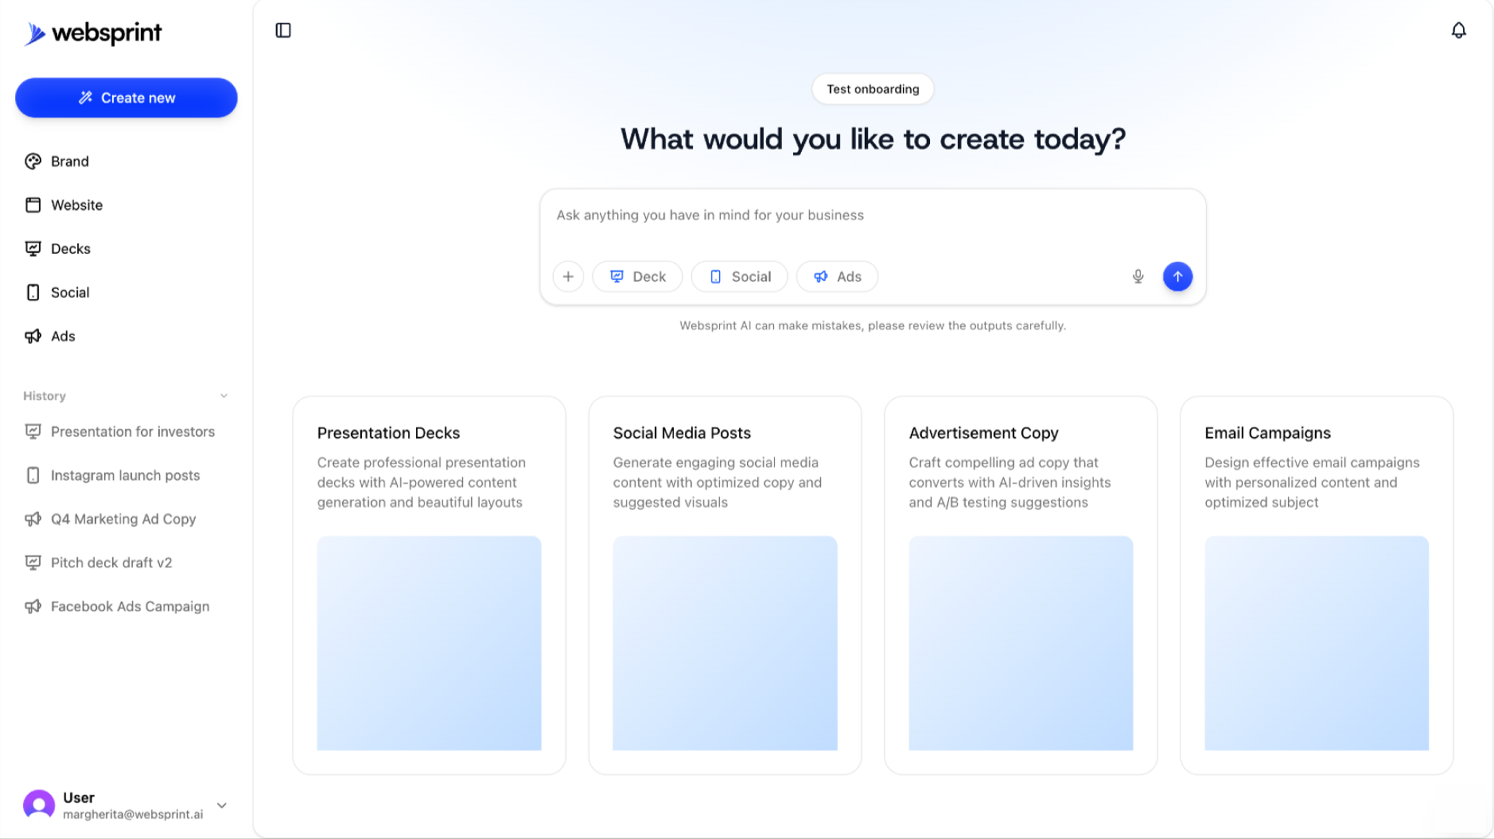This screenshot has width=1494, height=839.
Task: Collapse the History section
Action: click(224, 396)
